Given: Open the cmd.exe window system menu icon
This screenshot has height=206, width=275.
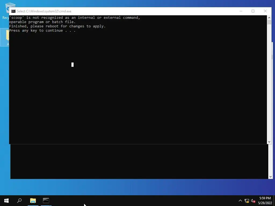Looking at the screenshot, I should coord(13,11).
